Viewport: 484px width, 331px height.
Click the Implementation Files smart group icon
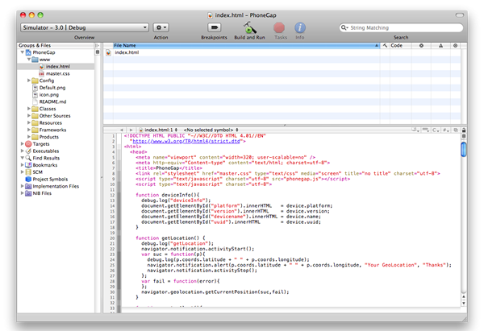click(x=28, y=186)
